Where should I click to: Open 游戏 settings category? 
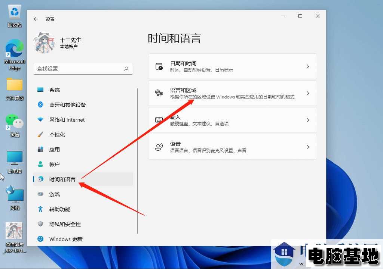[83, 194]
